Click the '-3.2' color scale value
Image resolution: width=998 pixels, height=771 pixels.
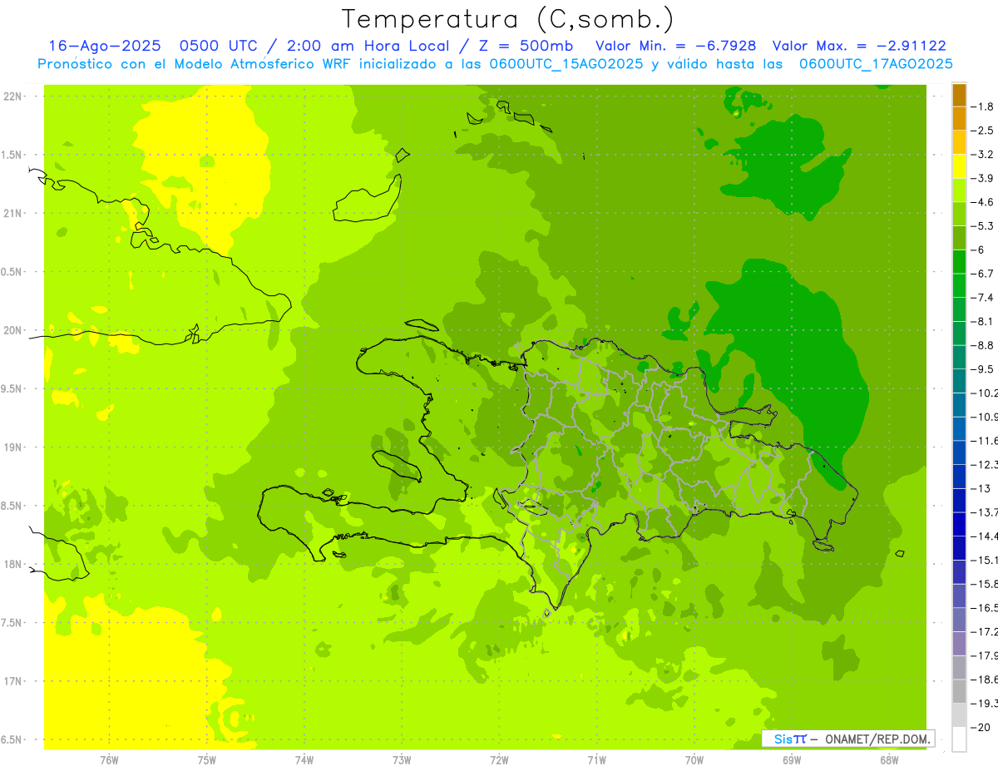983,155
